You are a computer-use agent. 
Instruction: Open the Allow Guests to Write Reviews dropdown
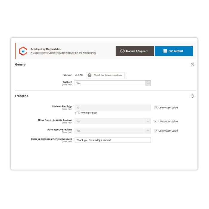click(113, 122)
